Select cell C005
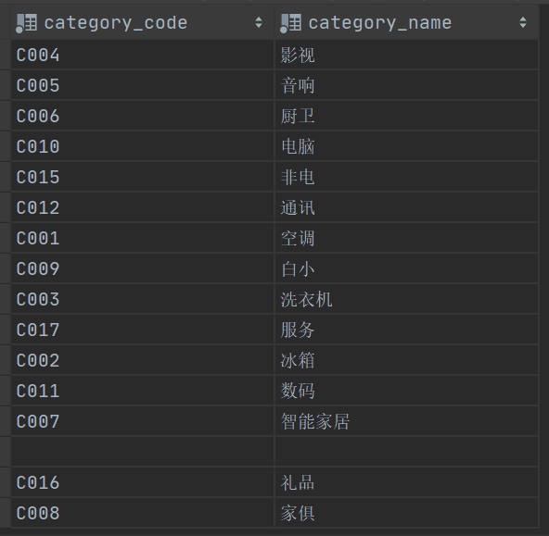 click(142, 85)
